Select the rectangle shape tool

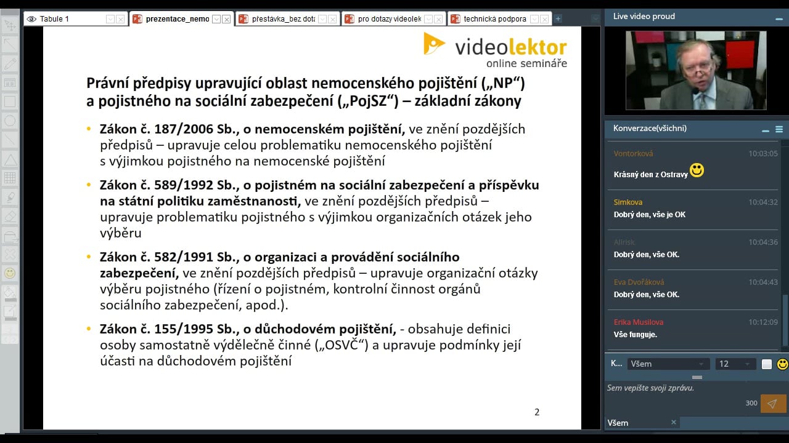point(10,102)
